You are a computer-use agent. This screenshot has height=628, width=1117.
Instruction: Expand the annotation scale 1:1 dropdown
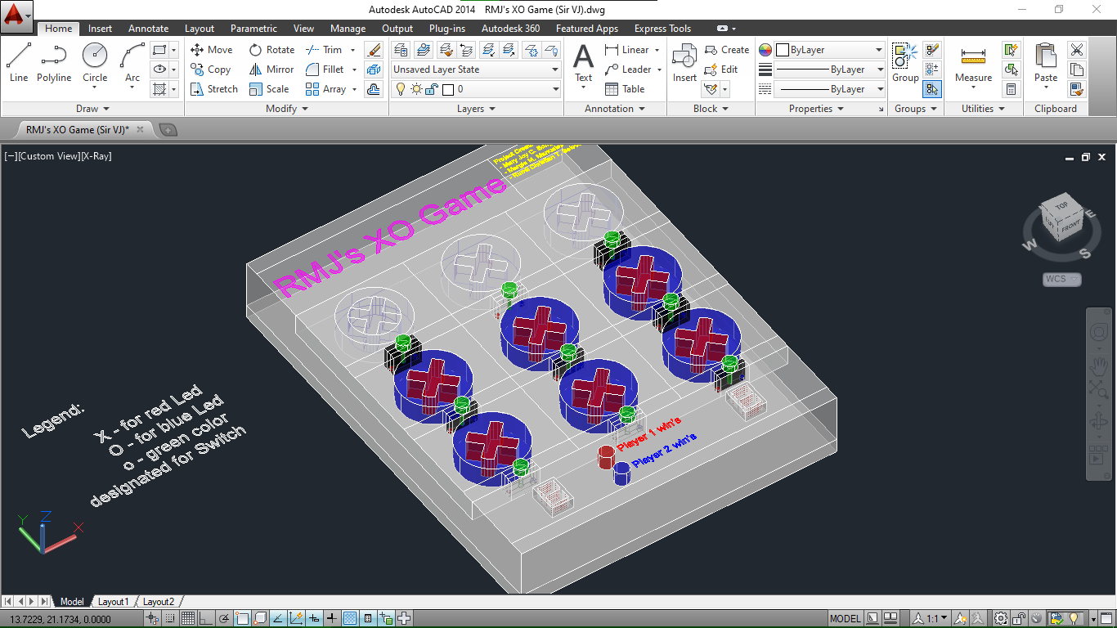click(943, 618)
